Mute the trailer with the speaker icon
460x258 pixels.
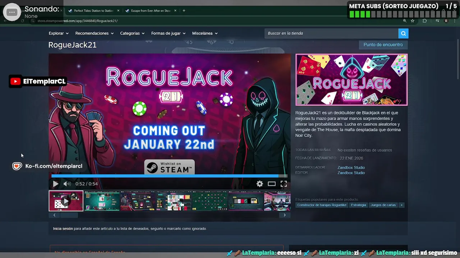point(67,184)
